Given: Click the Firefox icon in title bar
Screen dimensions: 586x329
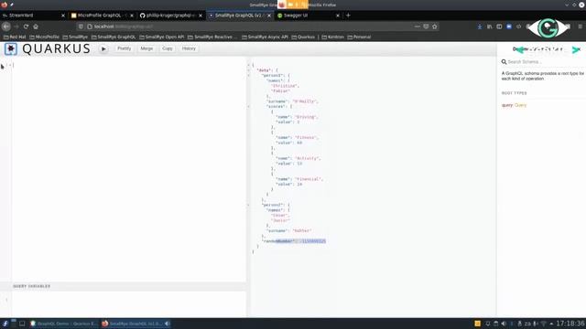Looking at the screenshot, I should [4, 5].
